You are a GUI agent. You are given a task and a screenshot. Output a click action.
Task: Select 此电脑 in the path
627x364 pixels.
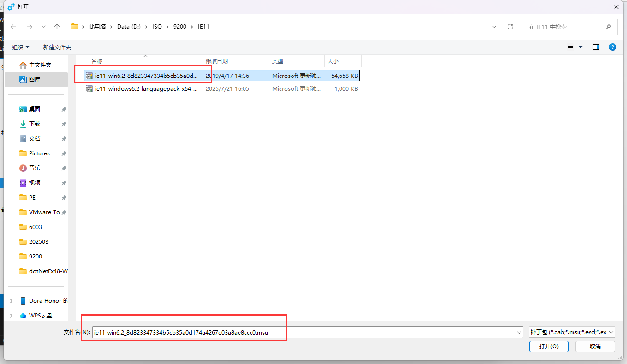pyautogui.click(x=97, y=27)
